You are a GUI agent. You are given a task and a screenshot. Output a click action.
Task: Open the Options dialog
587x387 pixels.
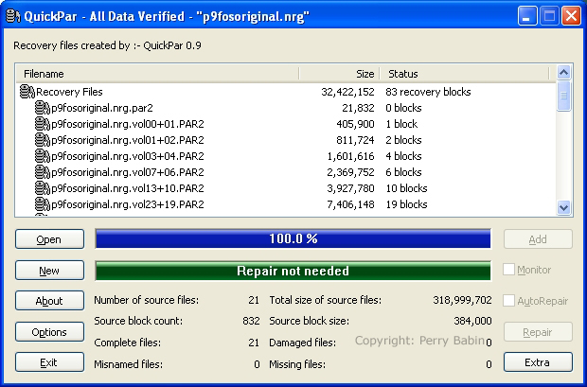tap(49, 331)
